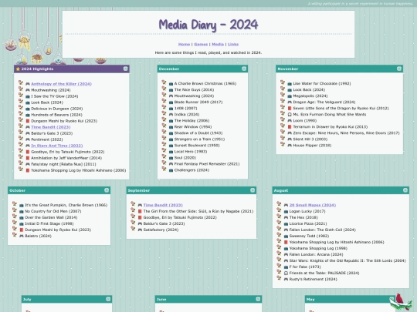Select the text Hundreds of Beavers (2024)
Image resolution: width=417 pixels, height=312 pixels.
56,115
